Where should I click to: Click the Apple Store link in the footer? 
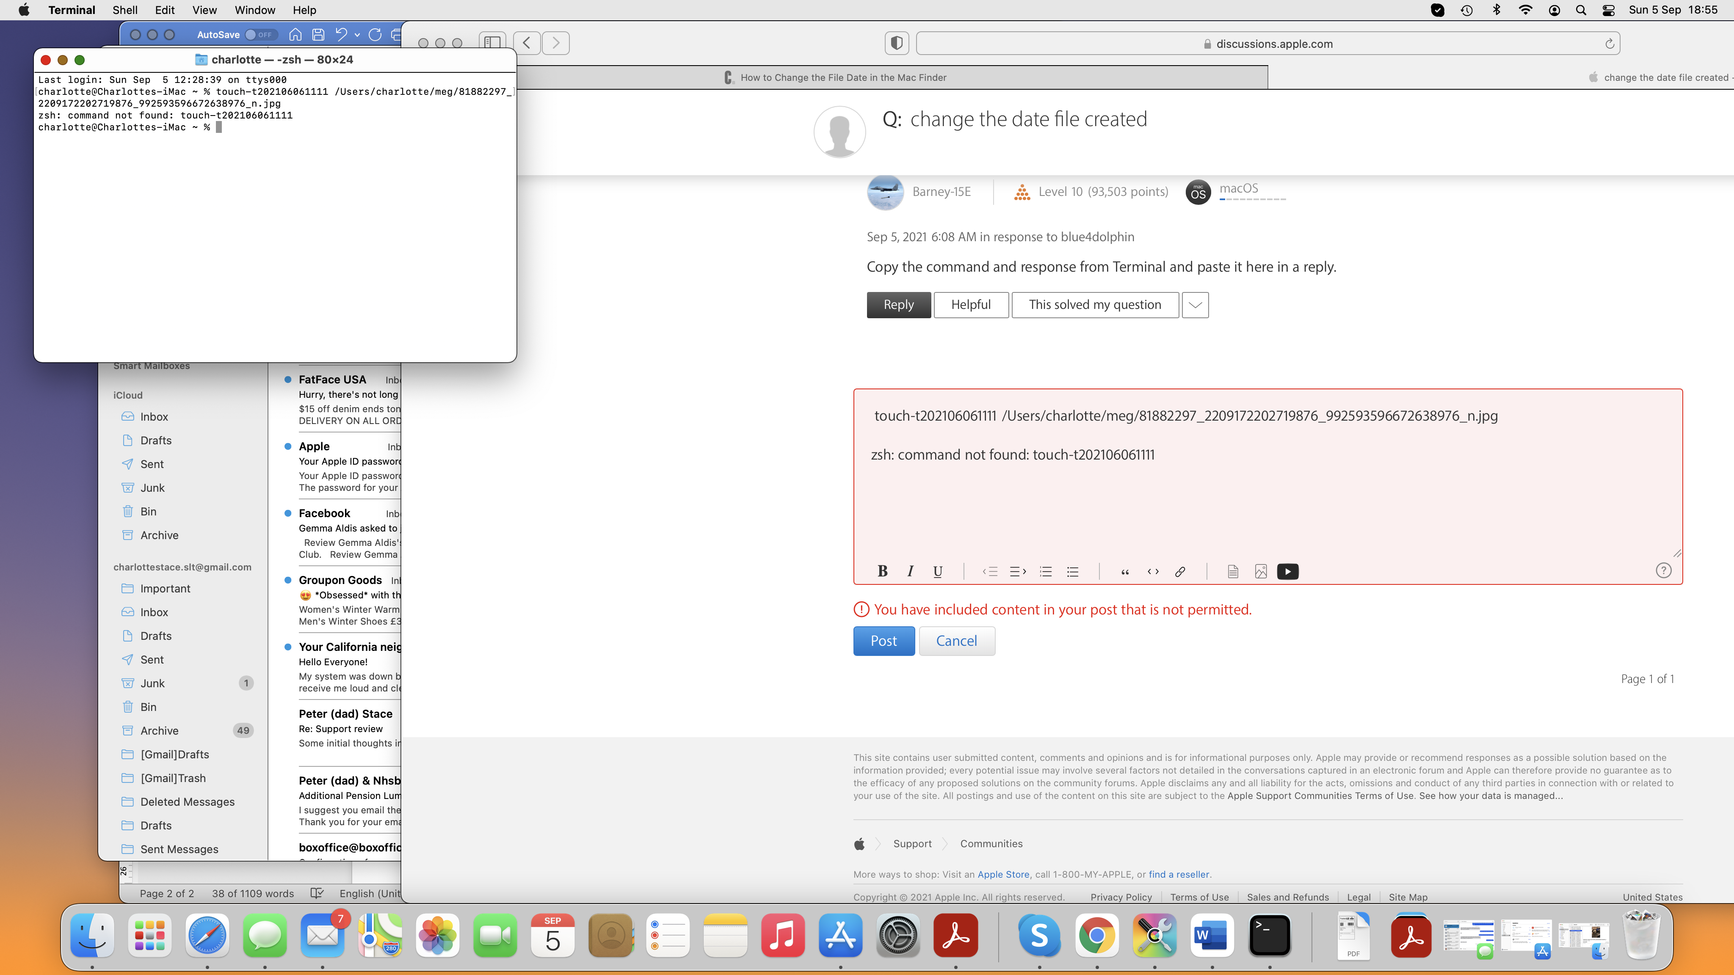1003,874
